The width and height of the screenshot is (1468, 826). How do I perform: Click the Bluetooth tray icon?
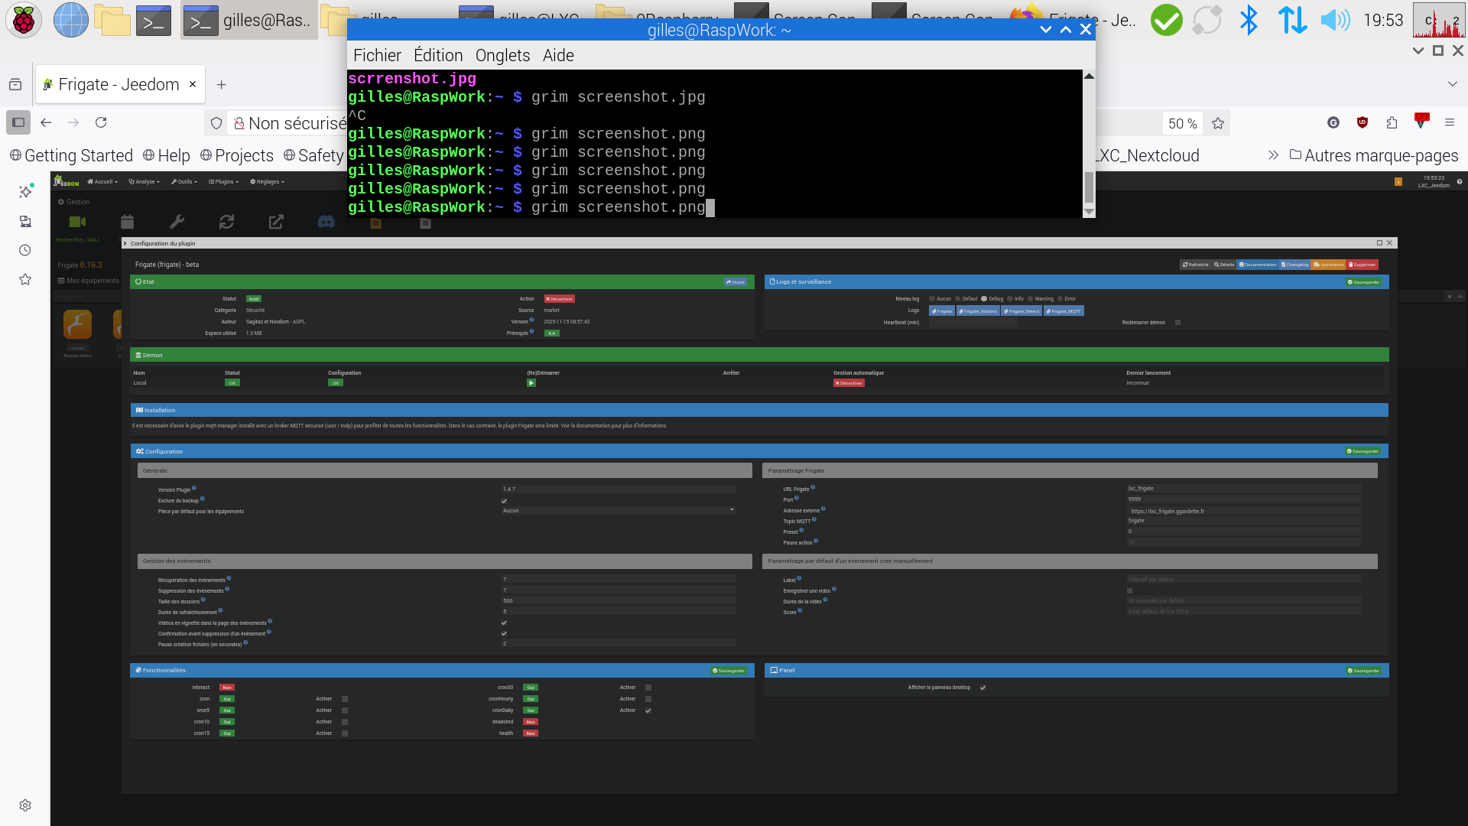1248,20
